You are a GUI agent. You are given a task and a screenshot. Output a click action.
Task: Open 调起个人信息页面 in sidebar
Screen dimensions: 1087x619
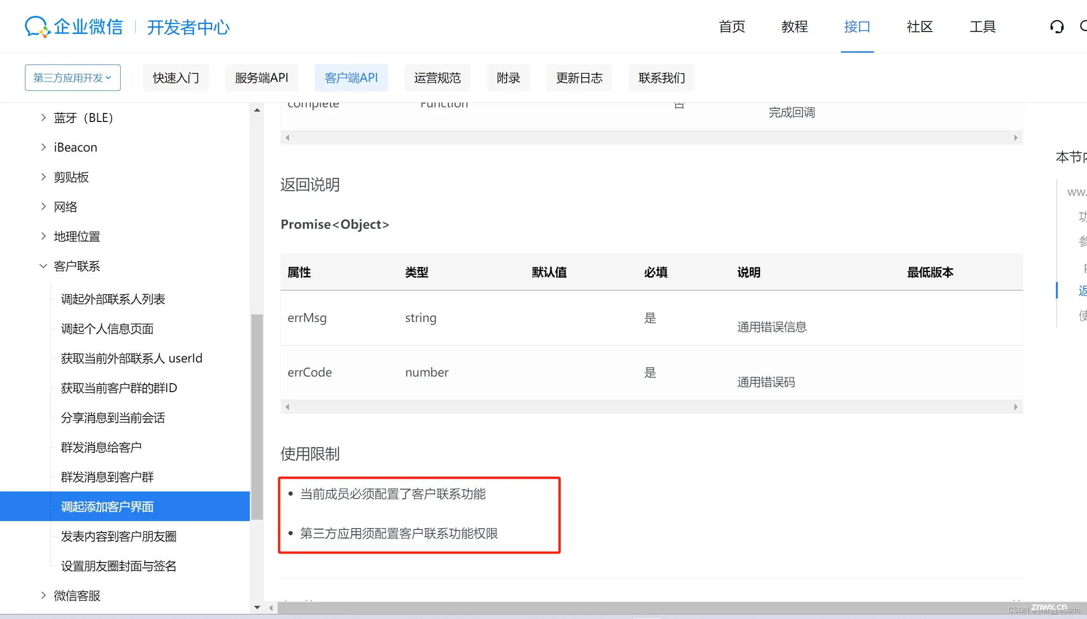107,329
